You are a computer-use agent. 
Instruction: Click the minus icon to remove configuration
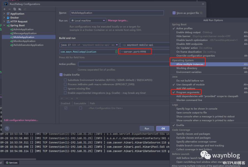tap(9, 9)
